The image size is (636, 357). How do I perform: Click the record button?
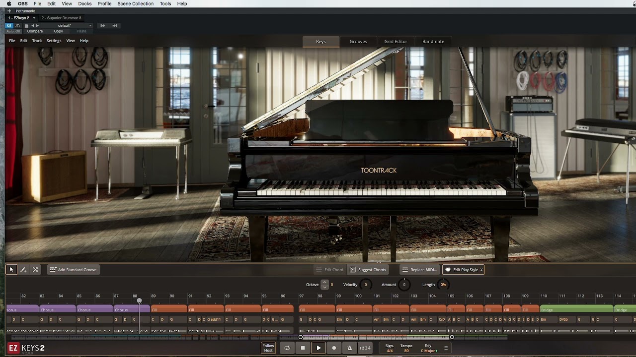334,348
